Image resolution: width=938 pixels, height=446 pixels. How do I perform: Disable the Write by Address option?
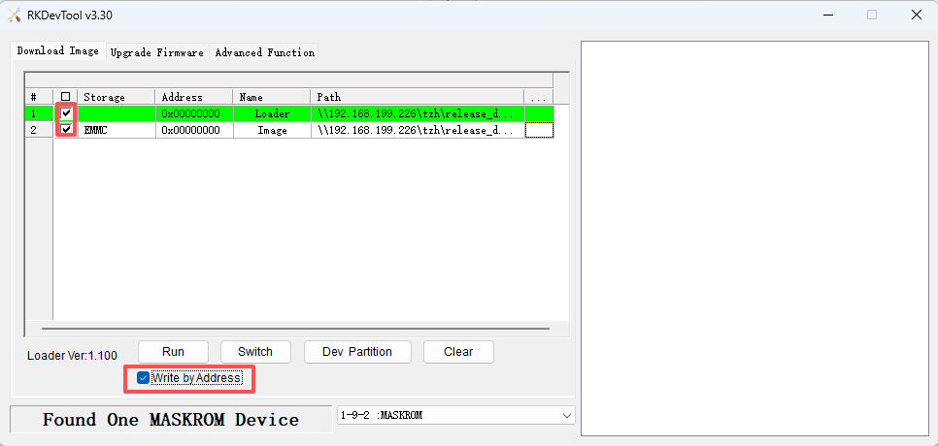click(144, 377)
